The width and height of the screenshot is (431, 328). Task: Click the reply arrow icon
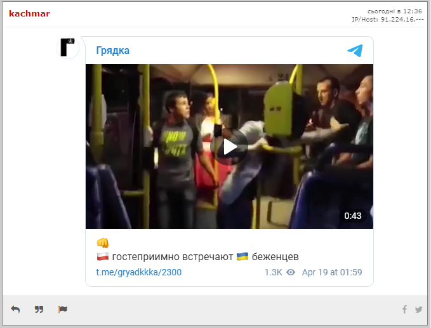coord(15,310)
